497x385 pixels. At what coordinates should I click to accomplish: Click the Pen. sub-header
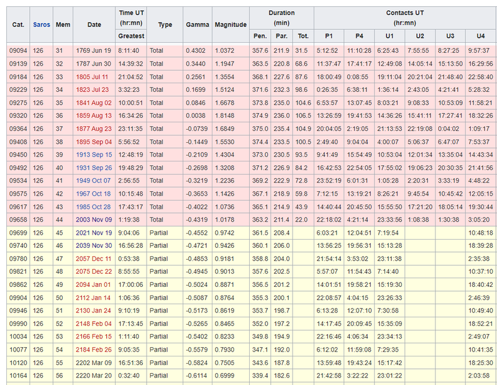pos(260,36)
